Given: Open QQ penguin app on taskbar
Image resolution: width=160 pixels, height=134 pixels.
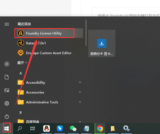Looking at the screenshot, I should [47, 129].
